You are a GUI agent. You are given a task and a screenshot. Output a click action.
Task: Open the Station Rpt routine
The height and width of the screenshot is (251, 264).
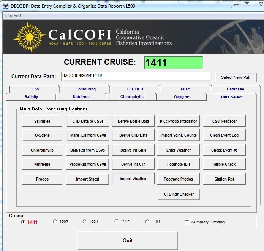(x=224, y=179)
